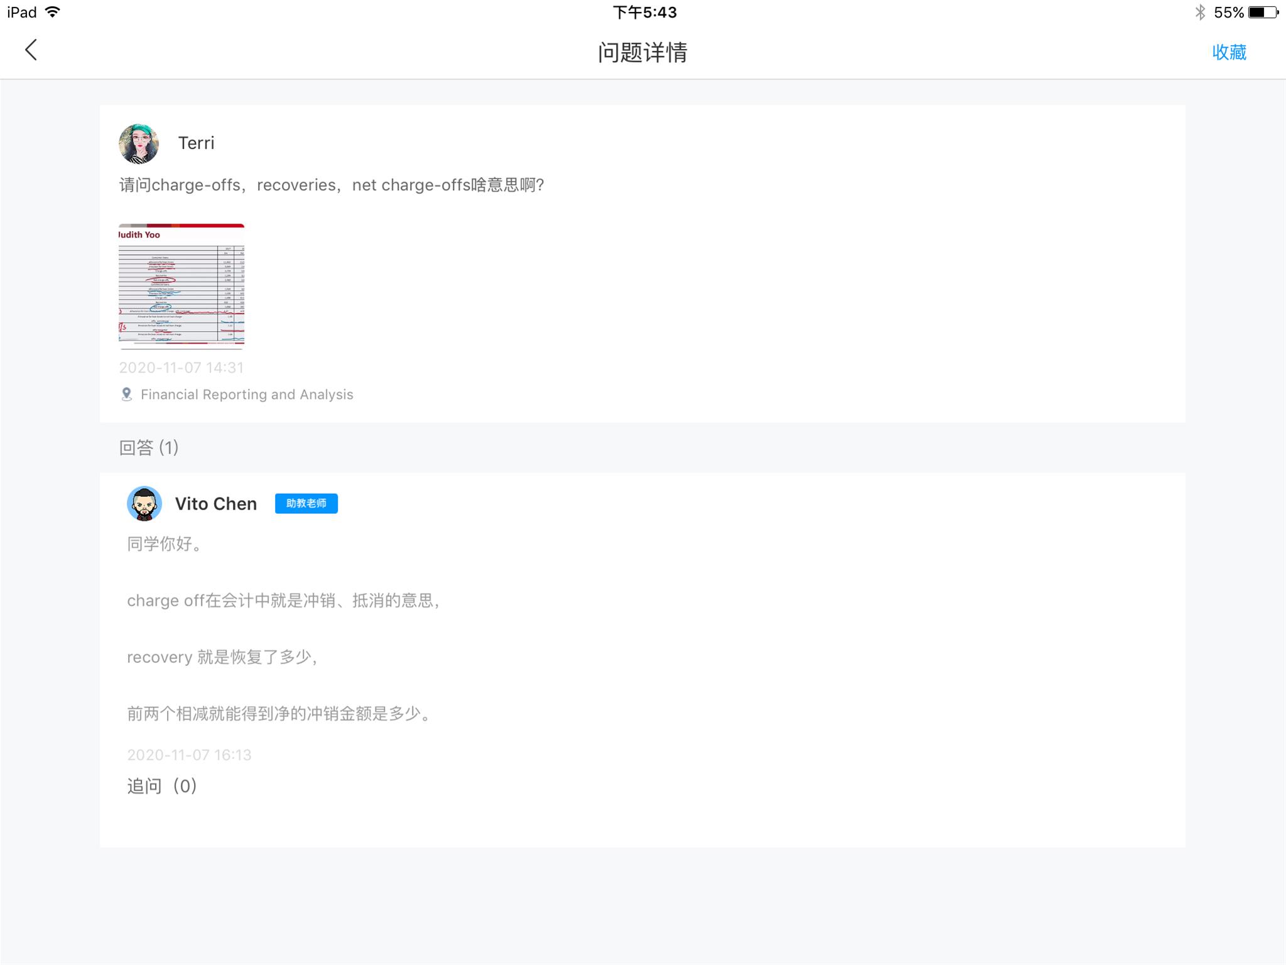The height and width of the screenshot is (965, 1286).
Task: Open the attached Judith Yoo table image
Action: pyautogui.click(x=181, y=285)
